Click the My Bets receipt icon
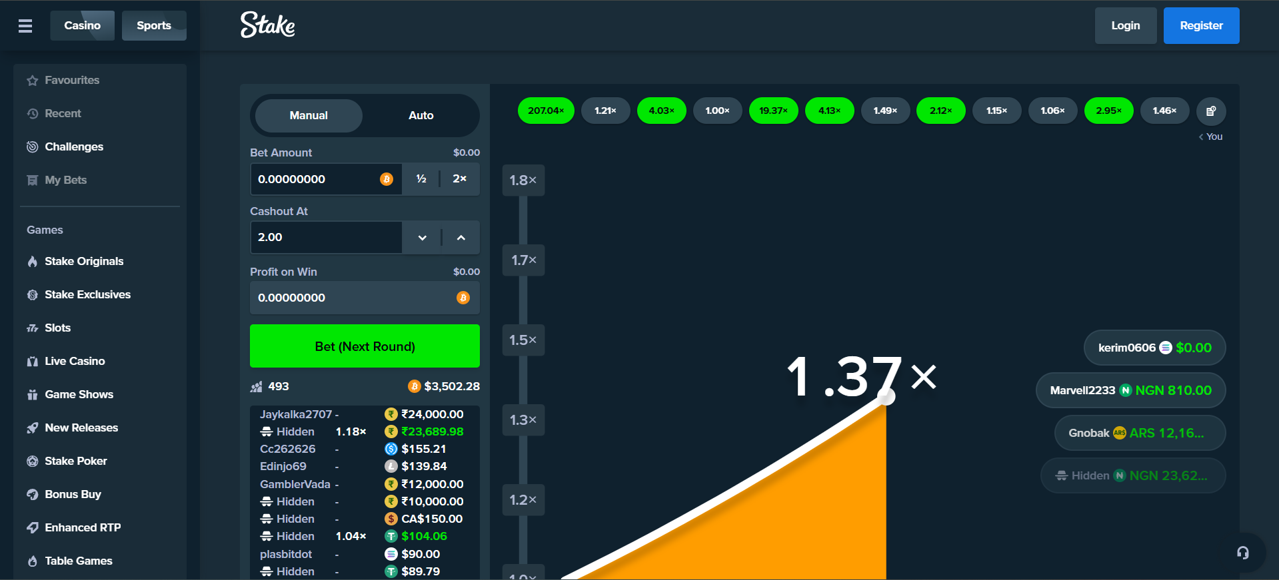 pos(32,180)
